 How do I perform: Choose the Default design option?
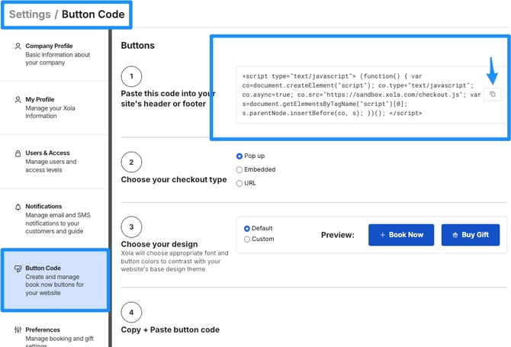click(x=247, y=228)
